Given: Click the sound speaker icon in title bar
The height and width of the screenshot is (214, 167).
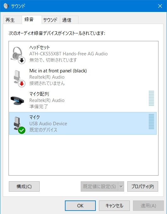Looking at the screenshot, I should pos(6,6).
